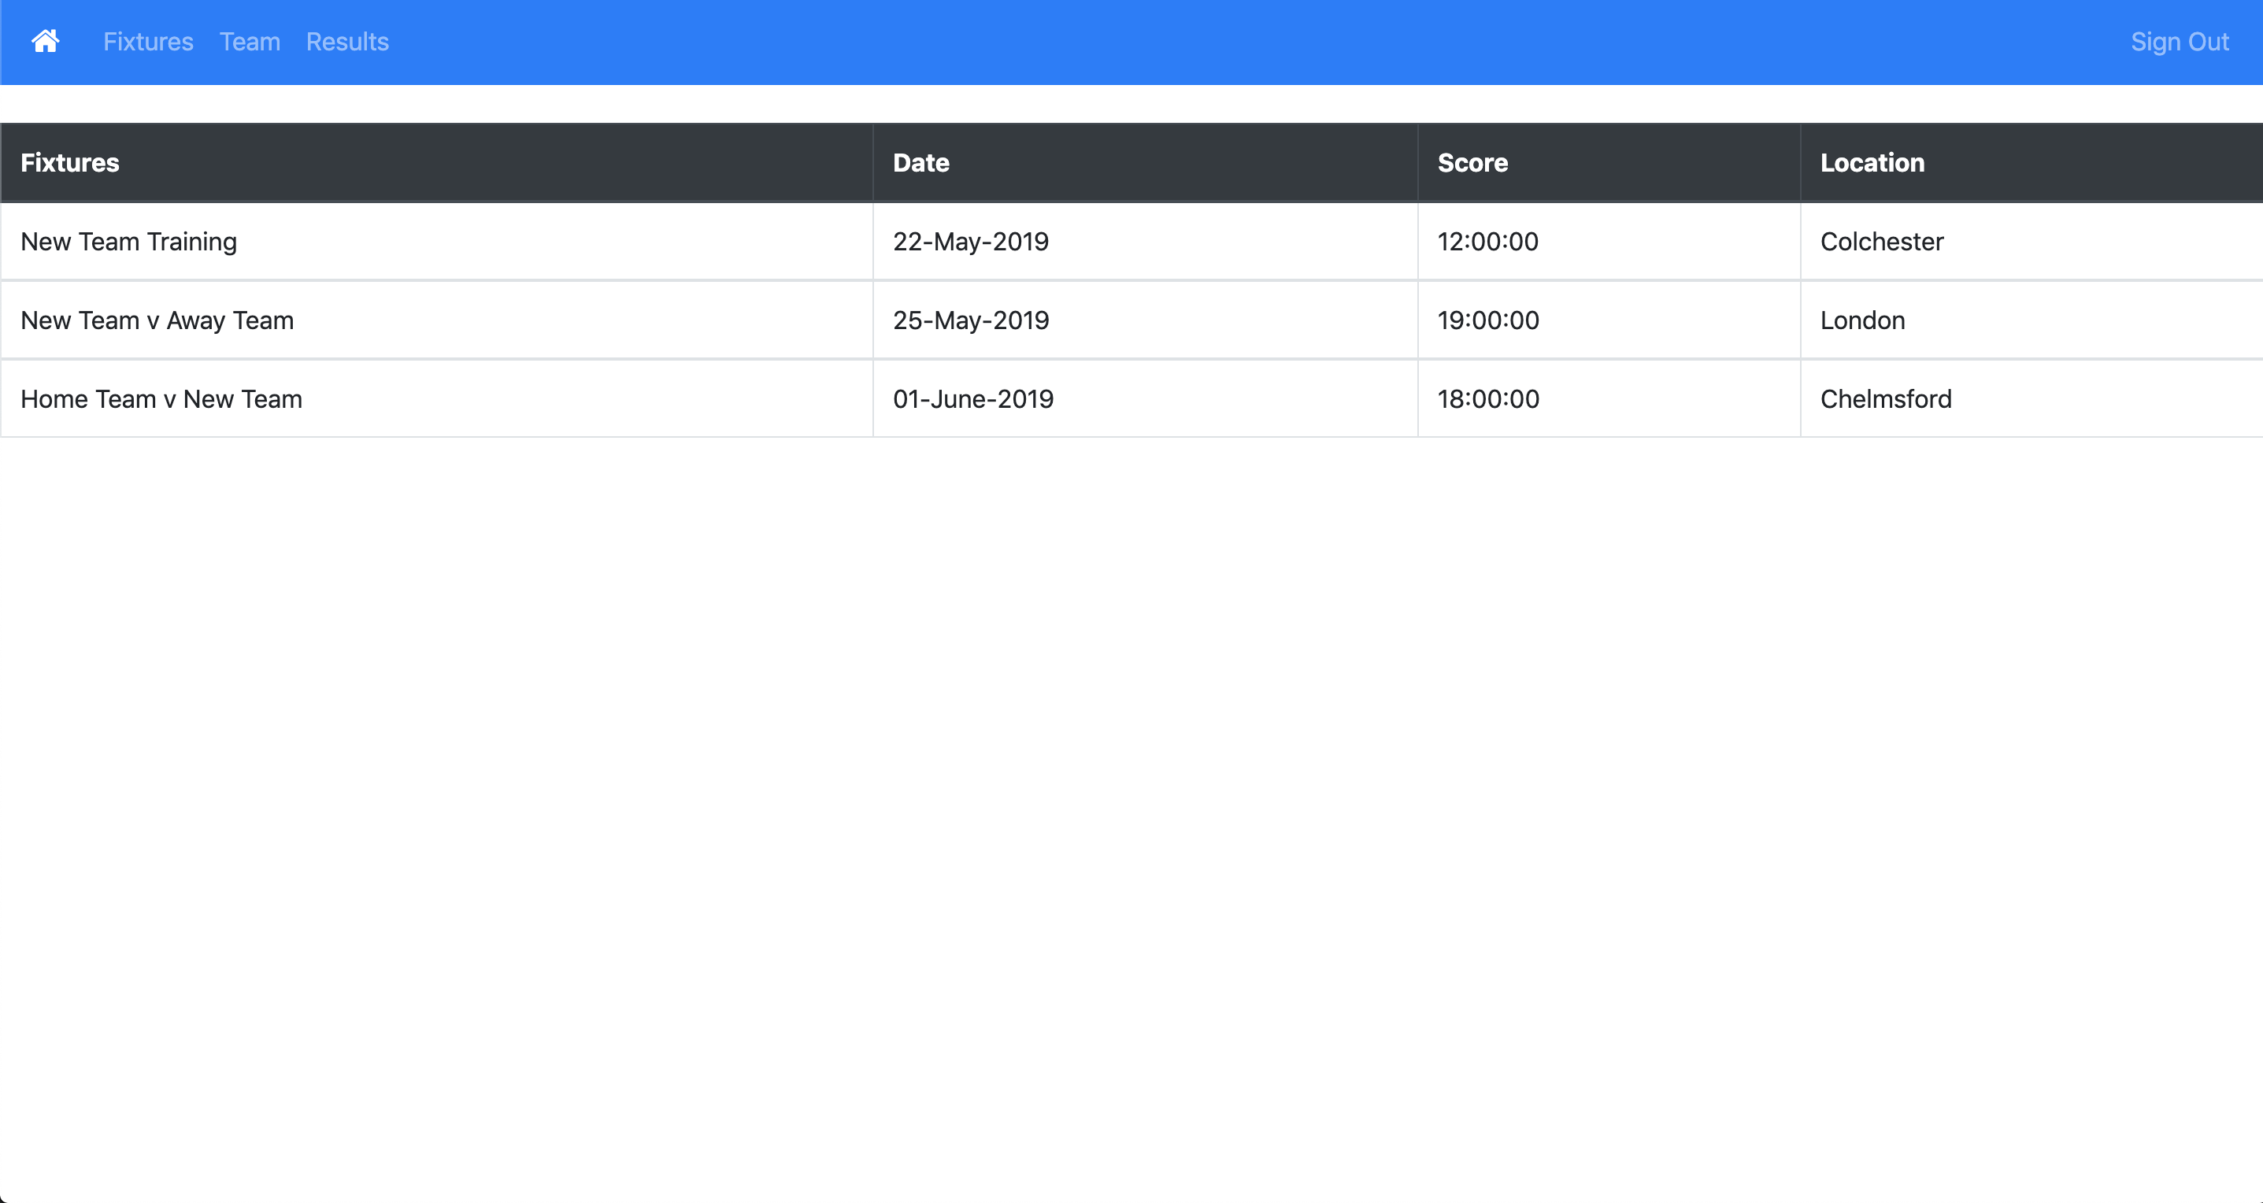
Task: Click the 19:00:00 score cell
Action: [x=1487, y=320]
